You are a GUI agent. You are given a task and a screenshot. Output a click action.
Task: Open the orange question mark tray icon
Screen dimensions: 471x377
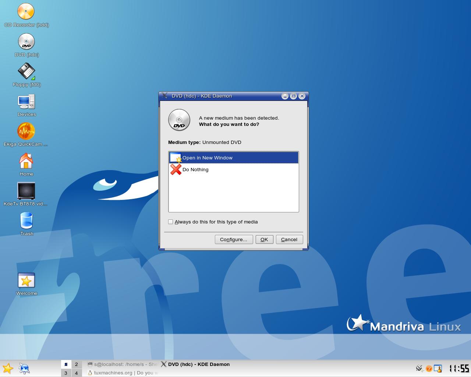[429, 368]
